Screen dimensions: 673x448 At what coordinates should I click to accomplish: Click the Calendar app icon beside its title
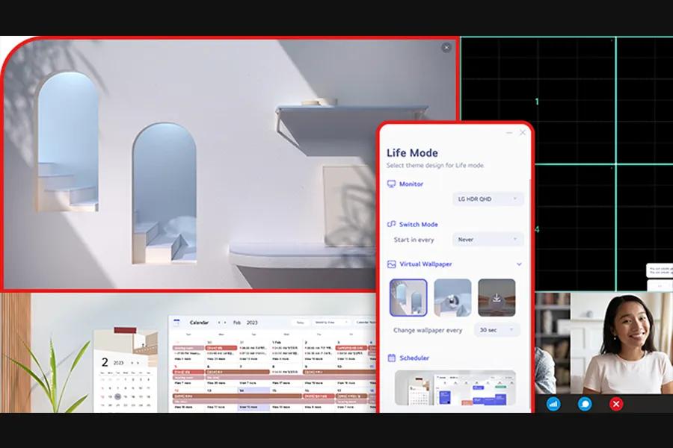point(176,323)
